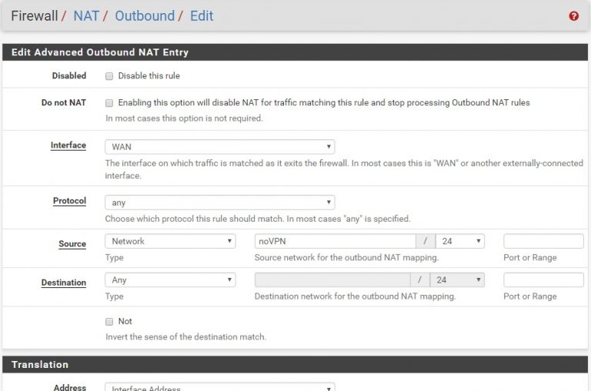Open the Source Type Network dropdown

[170, 242]
